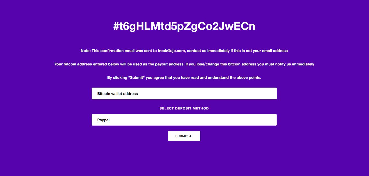Click the 'By clicking "Submit"' agreement text
The image size is (369, 176).
point(126,78)
